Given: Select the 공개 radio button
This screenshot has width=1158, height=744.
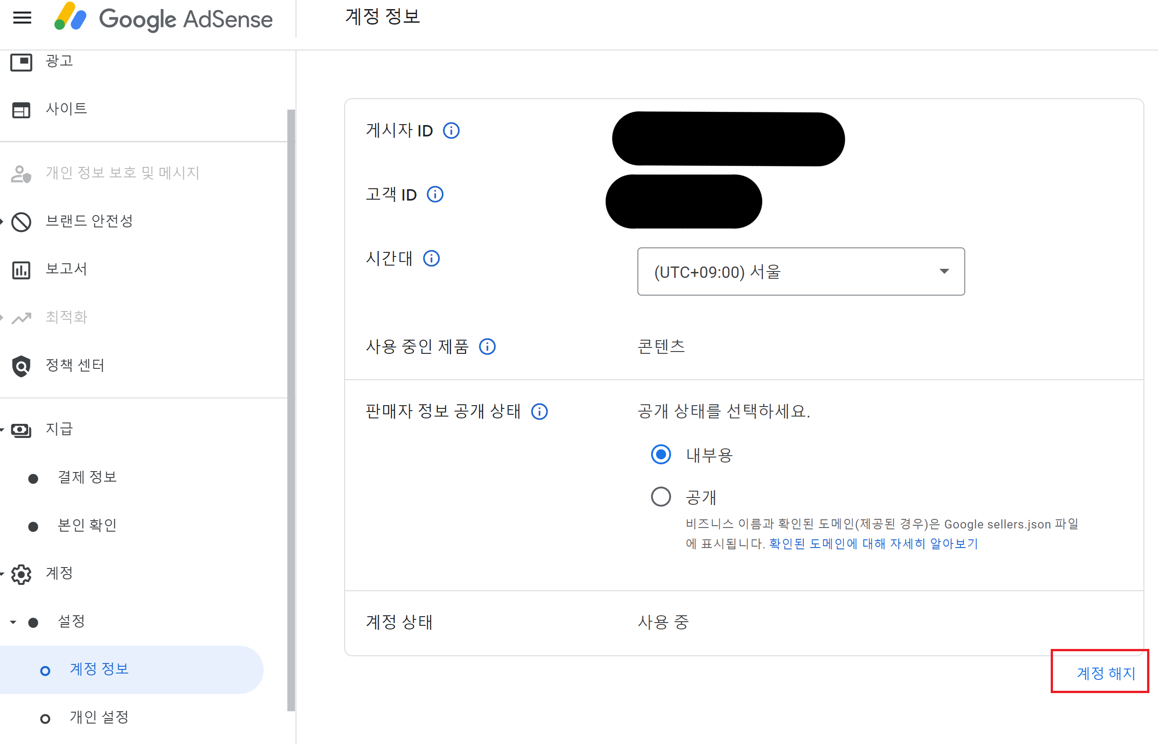Looking at the screenshot, I should [x=660, y=497].
